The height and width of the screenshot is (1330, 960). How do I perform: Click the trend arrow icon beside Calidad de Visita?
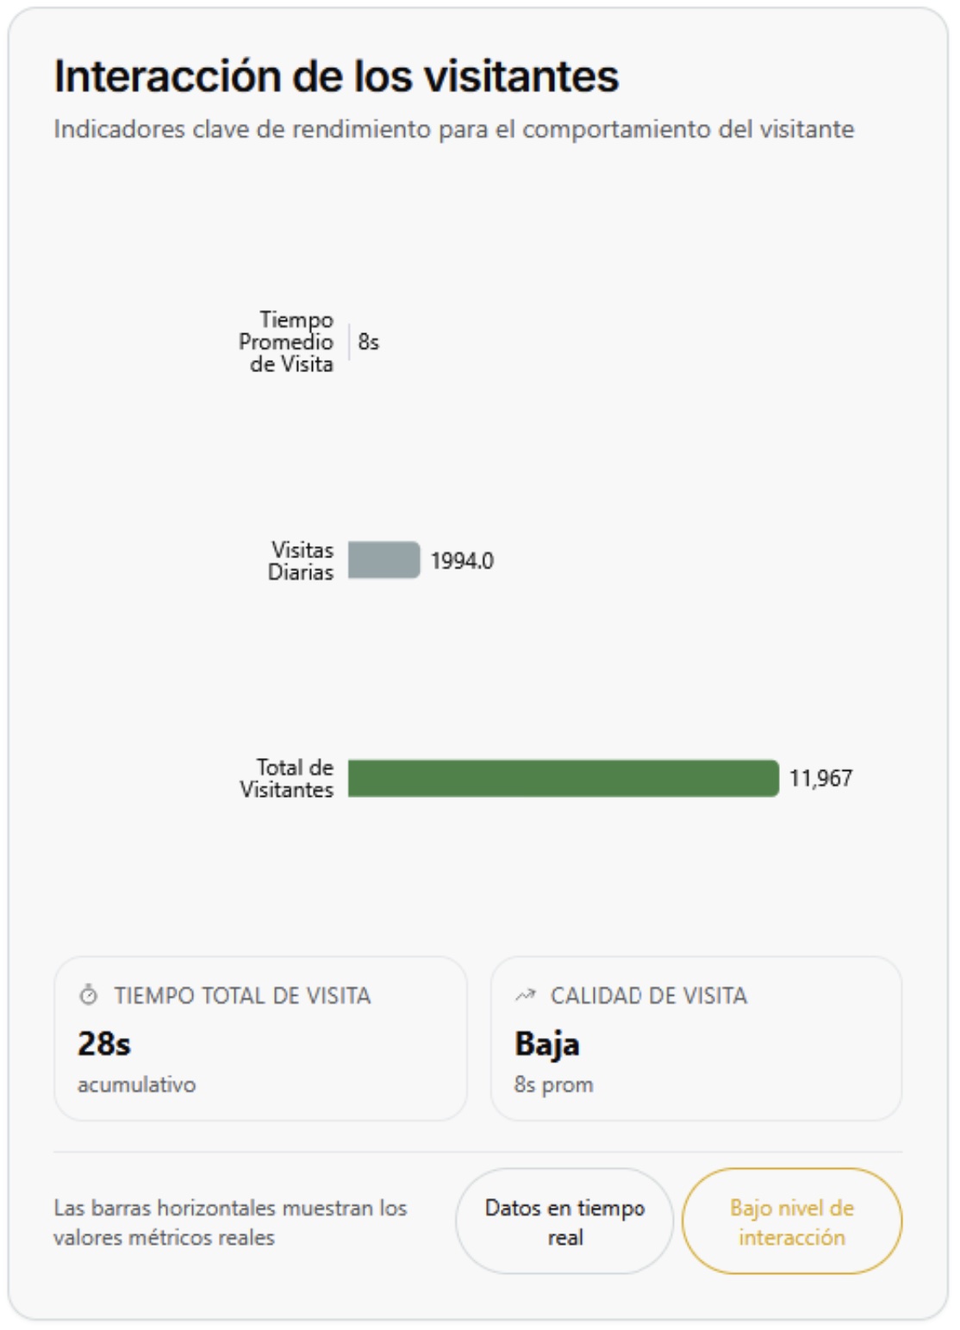[525, 996]
